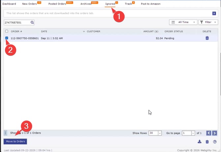The image size is (221, 152).
Task: Open help via the question mark icon
Action: click(215, 142)
